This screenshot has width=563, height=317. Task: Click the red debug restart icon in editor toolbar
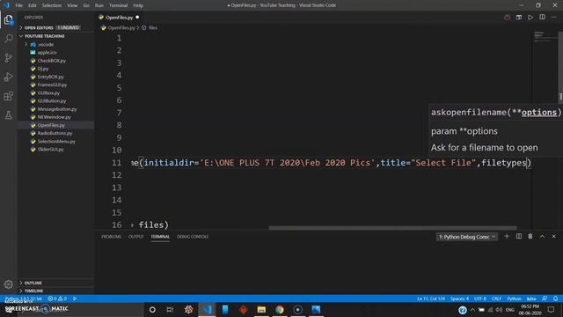[507, 18]
